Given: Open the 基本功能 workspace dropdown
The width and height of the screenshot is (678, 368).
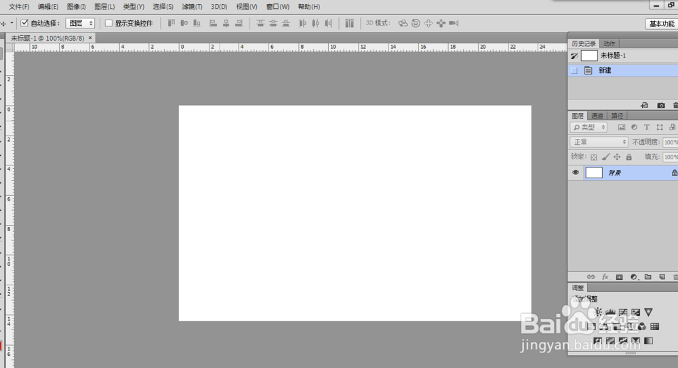Looking at the screenshot, I should (x=662, y=24).
